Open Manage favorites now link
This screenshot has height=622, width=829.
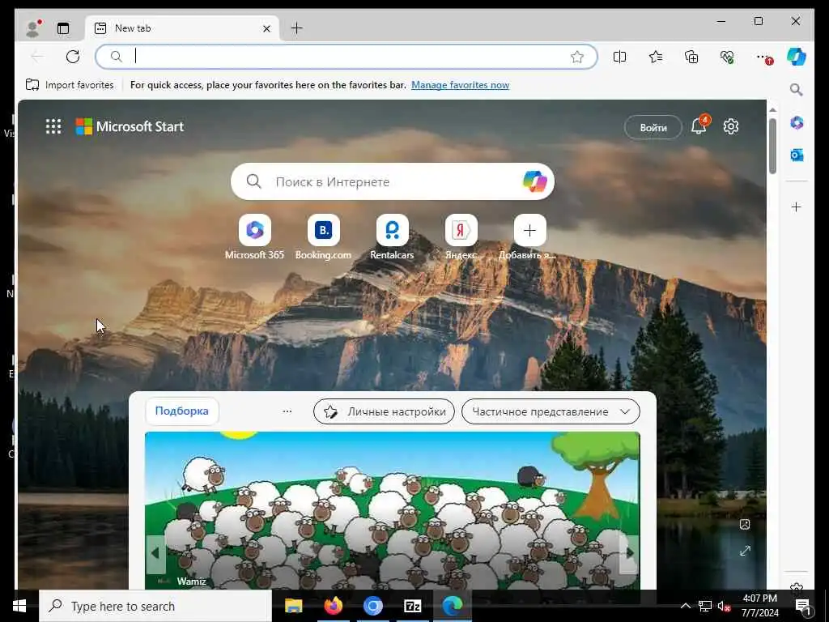460,84
